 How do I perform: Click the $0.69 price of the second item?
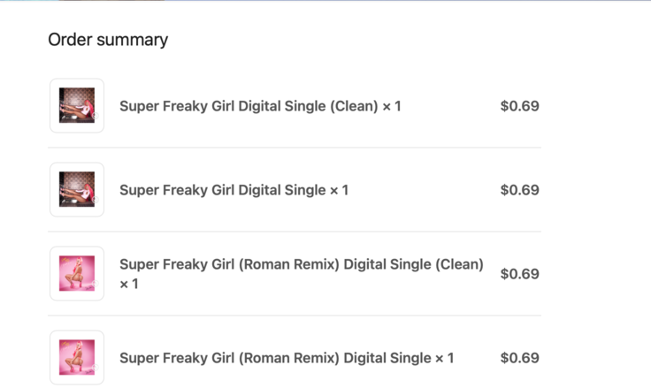click(x=520, y=190)
